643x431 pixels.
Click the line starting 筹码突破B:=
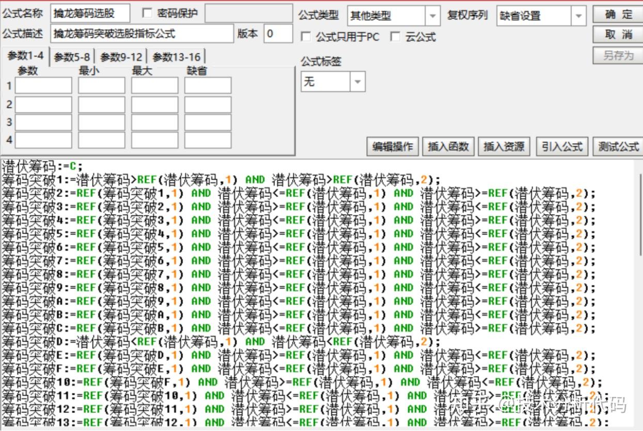point(299,314)
